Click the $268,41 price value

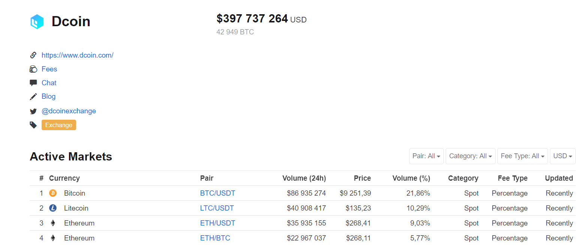pos(358,223)
